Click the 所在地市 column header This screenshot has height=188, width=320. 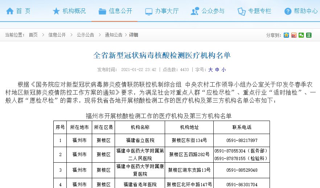(79, 127)
